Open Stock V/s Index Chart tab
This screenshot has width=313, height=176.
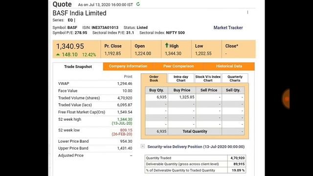208,78
